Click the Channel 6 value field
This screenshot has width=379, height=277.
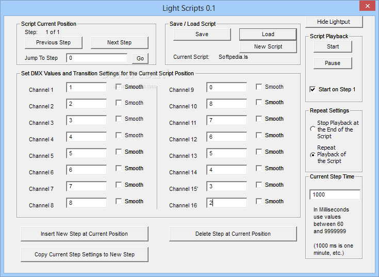(x=86, y=170)
